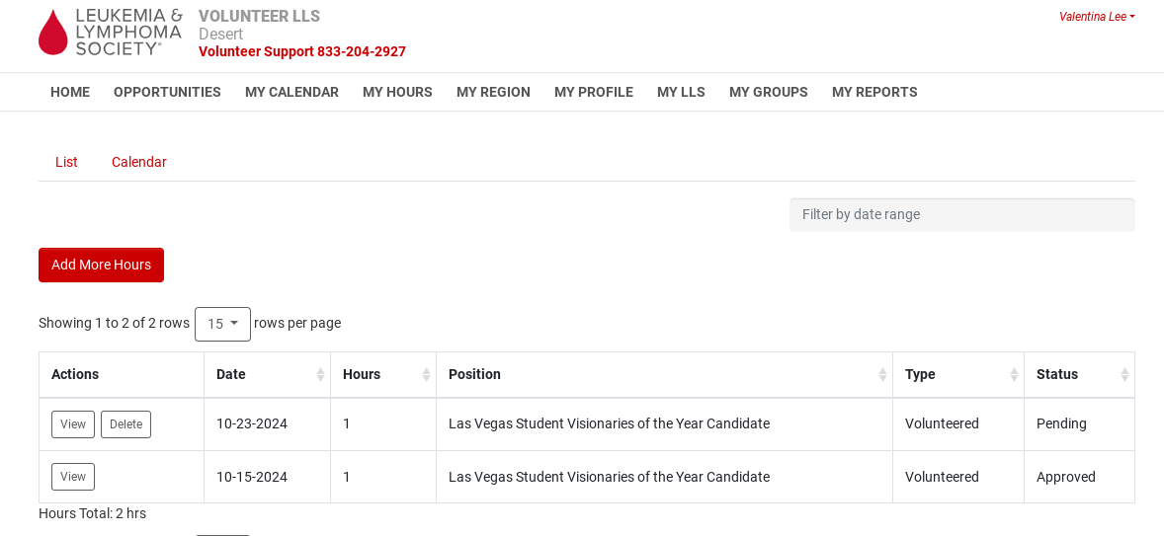
Task: Click the Filter by date range field
Action: click(x=961, y=214)
